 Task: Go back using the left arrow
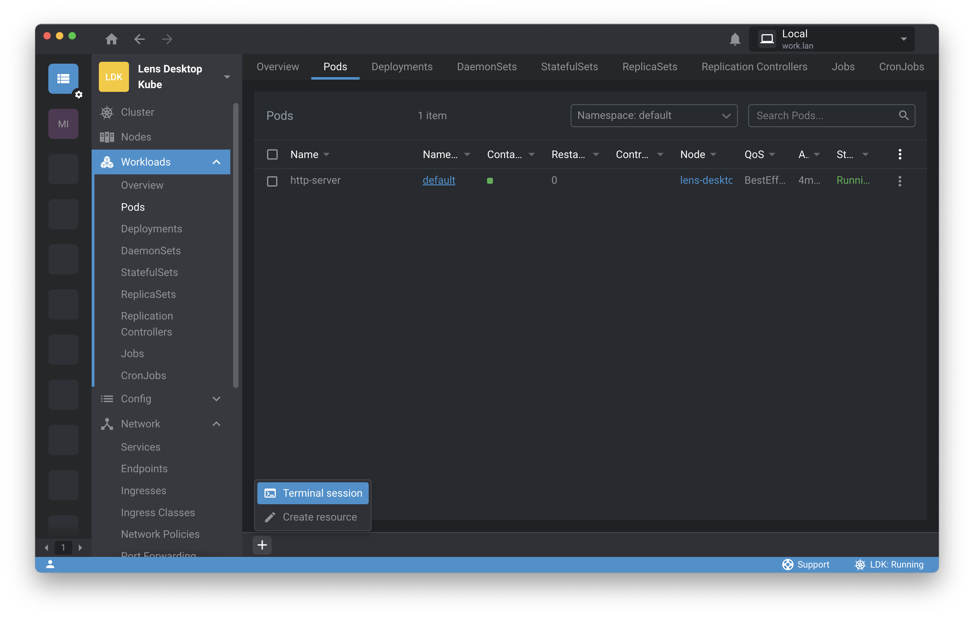[x=139, y=39]
